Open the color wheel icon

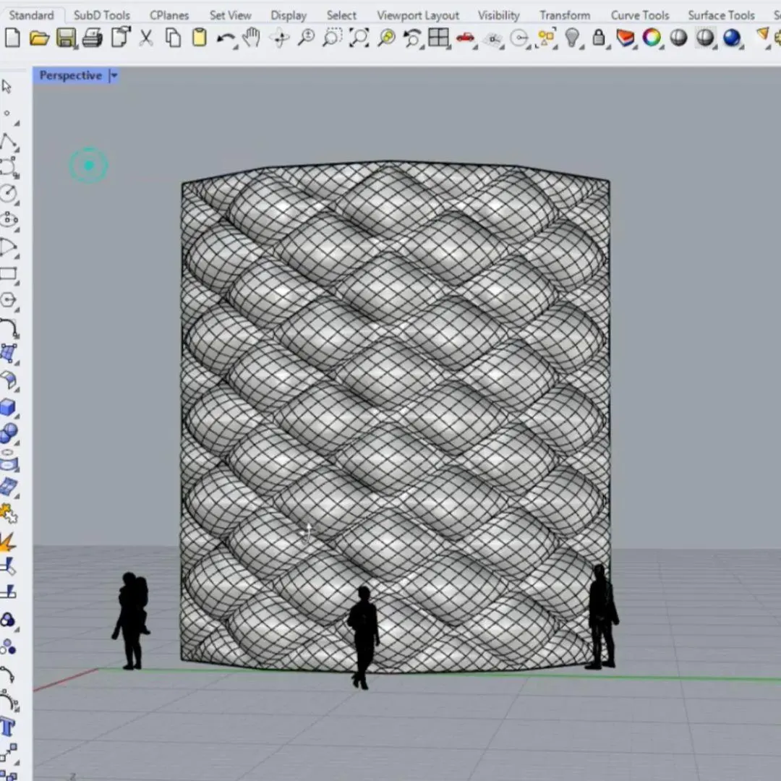point(652,38)
